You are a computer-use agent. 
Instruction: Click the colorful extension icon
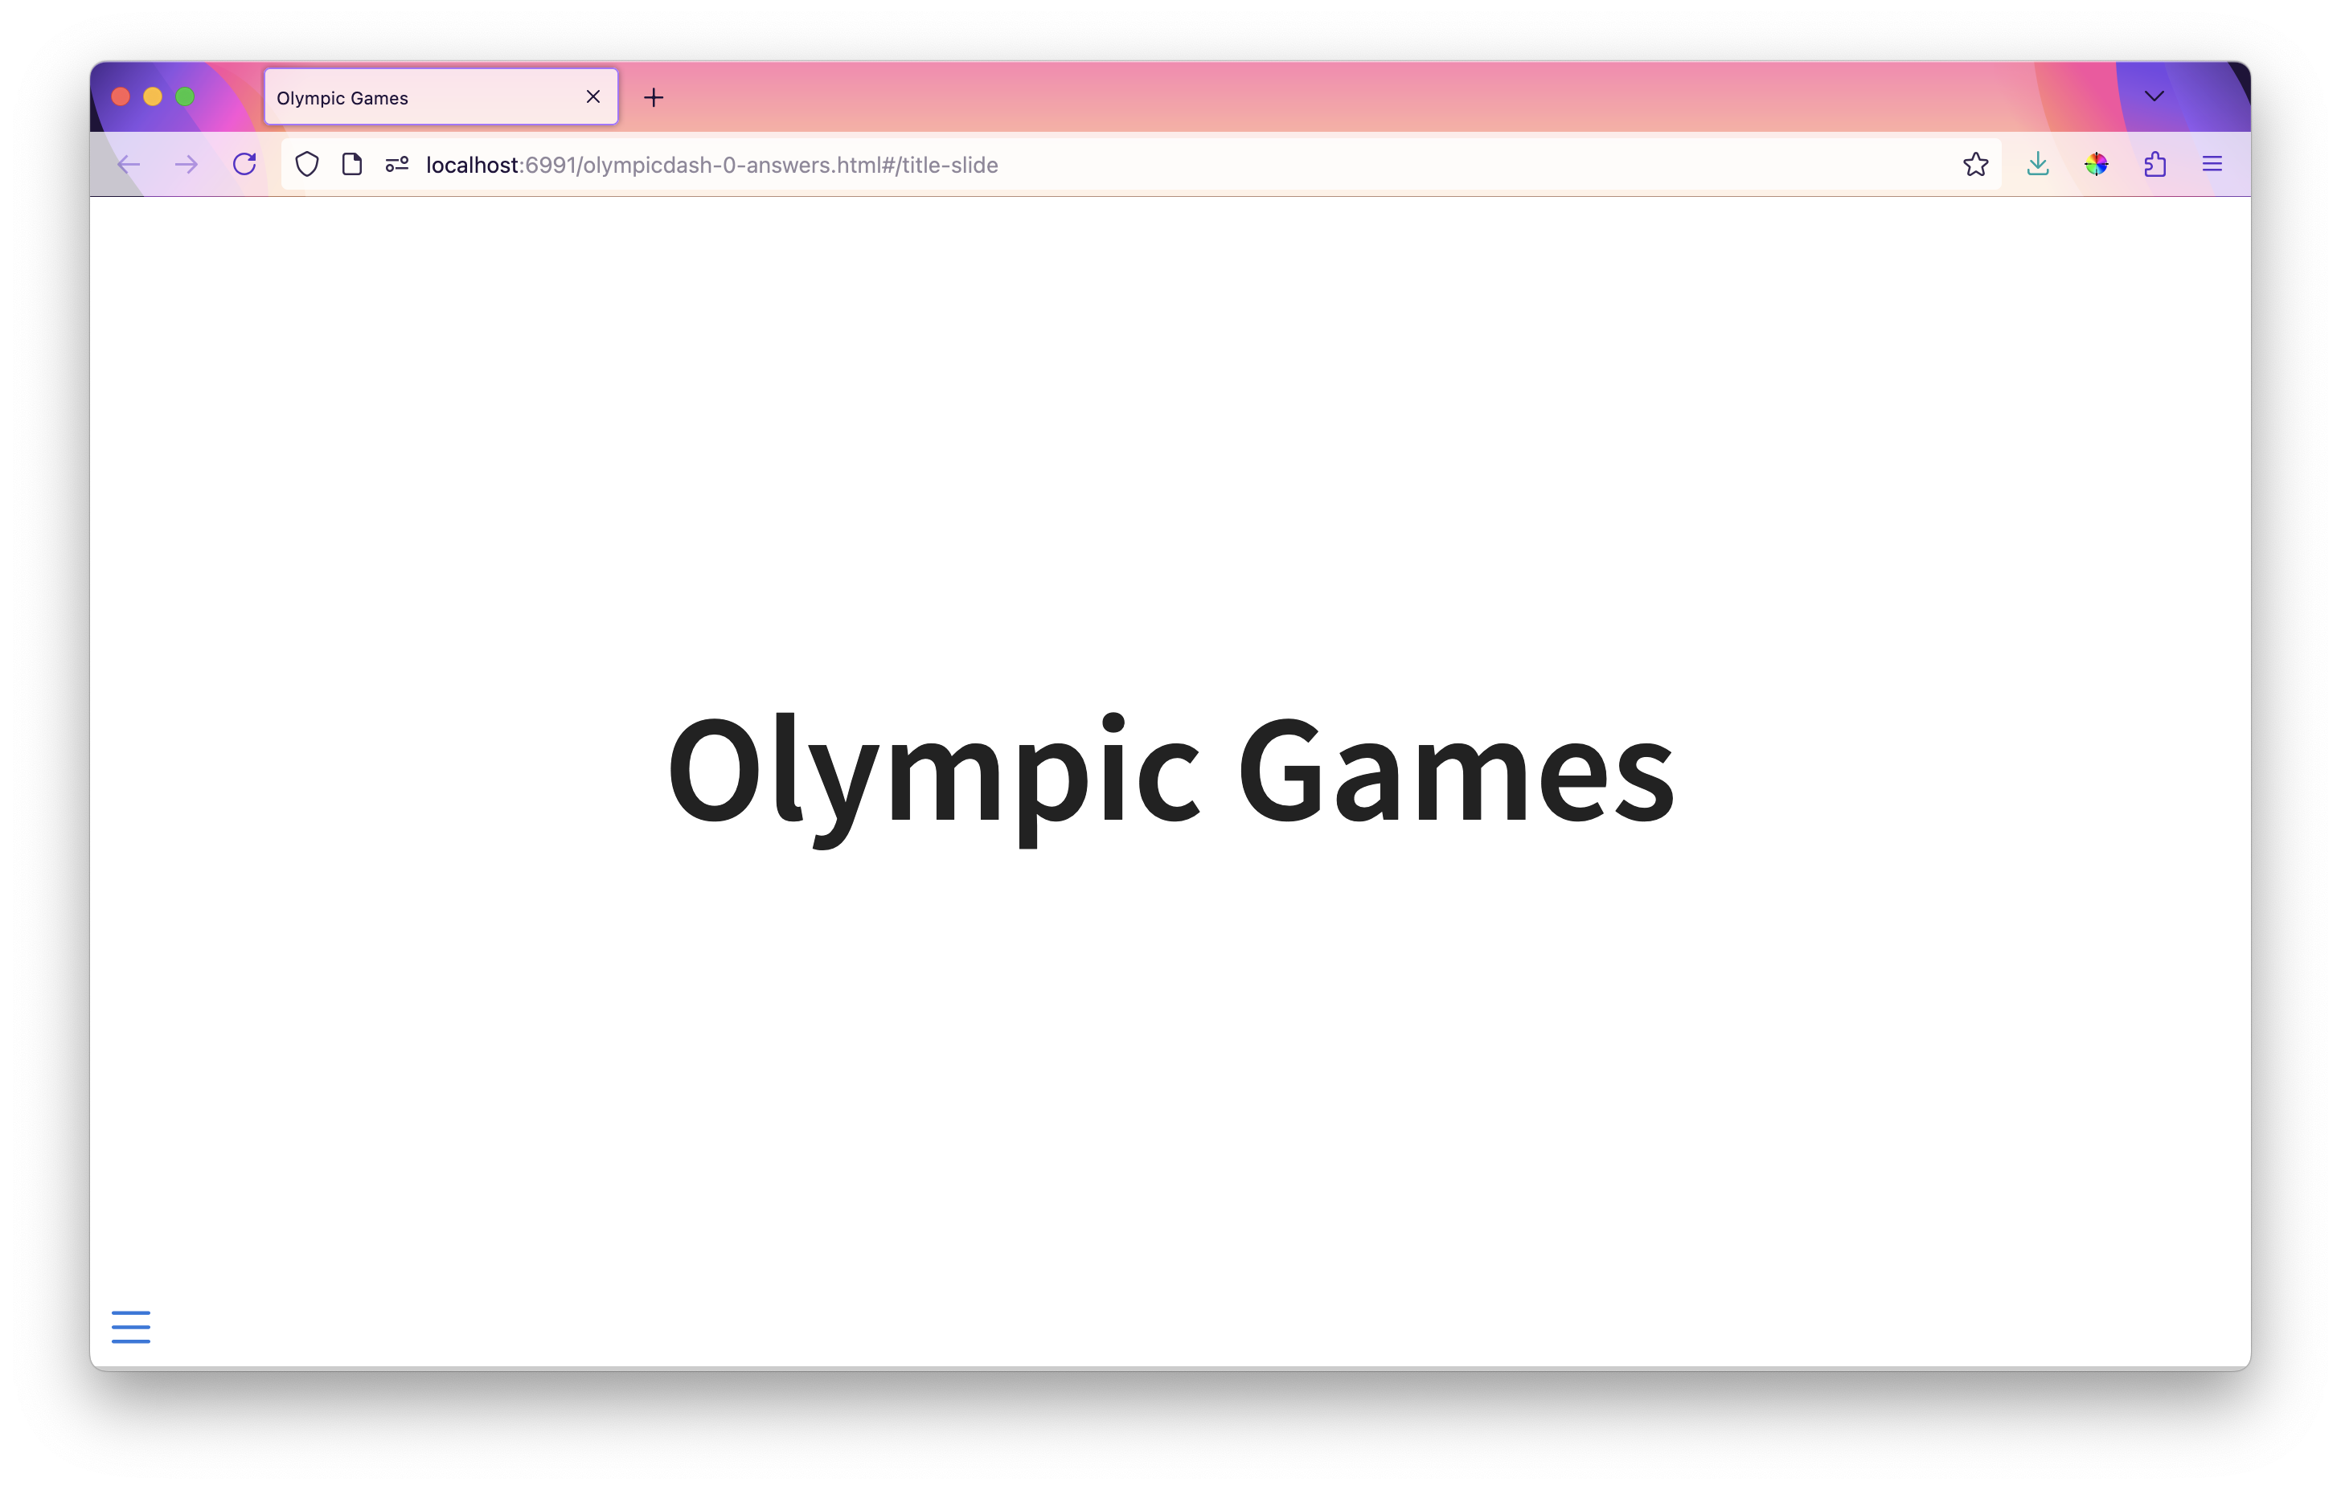(2096, 164)
